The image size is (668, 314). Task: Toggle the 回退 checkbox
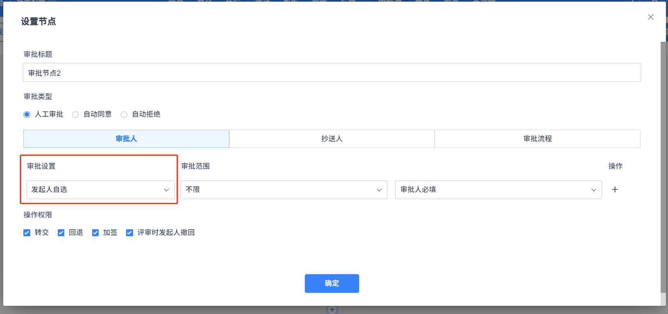point(61,233)
